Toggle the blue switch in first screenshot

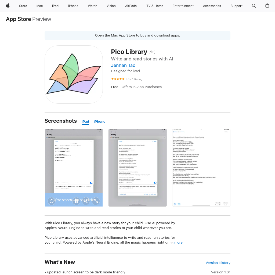[x=91, y=183]
